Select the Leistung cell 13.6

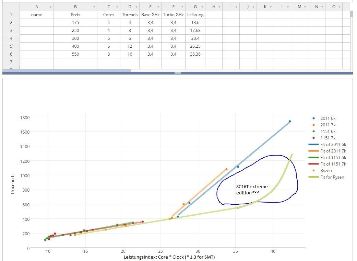195,23
